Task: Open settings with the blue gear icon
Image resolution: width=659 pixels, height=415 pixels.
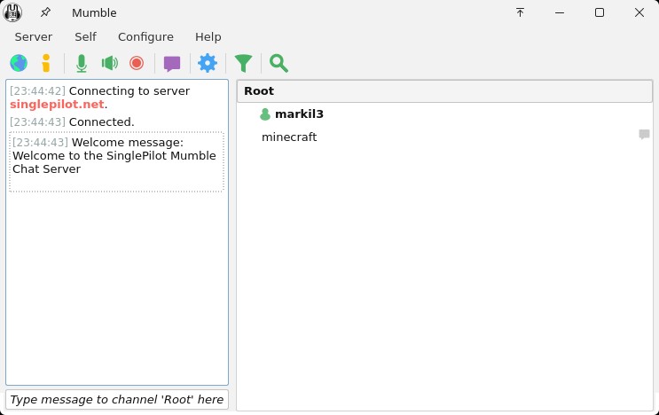Action: point(208,63)
